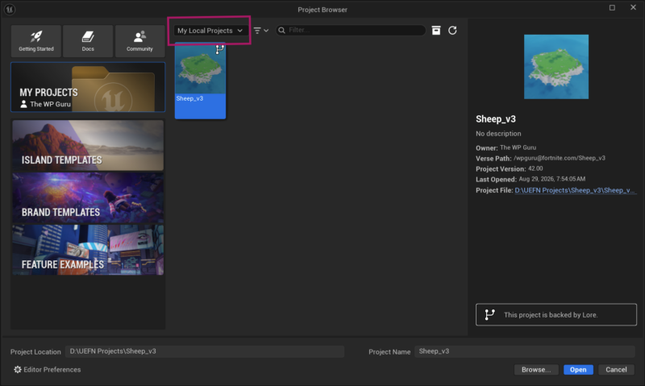Click the Cancel button
The image size is (645, 386).
point(616,370)
